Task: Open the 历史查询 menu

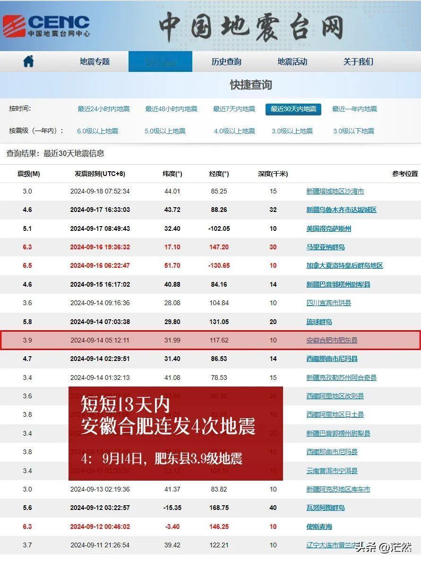Action: pos(226,61)
